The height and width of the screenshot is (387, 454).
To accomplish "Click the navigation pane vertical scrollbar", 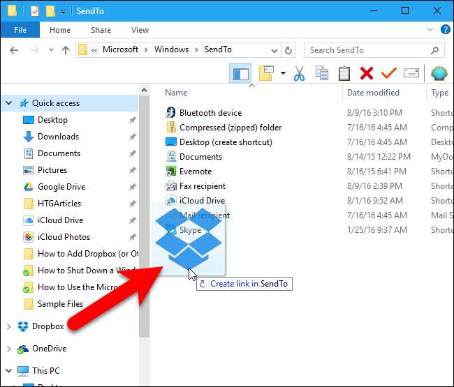I will coord(145,209).
